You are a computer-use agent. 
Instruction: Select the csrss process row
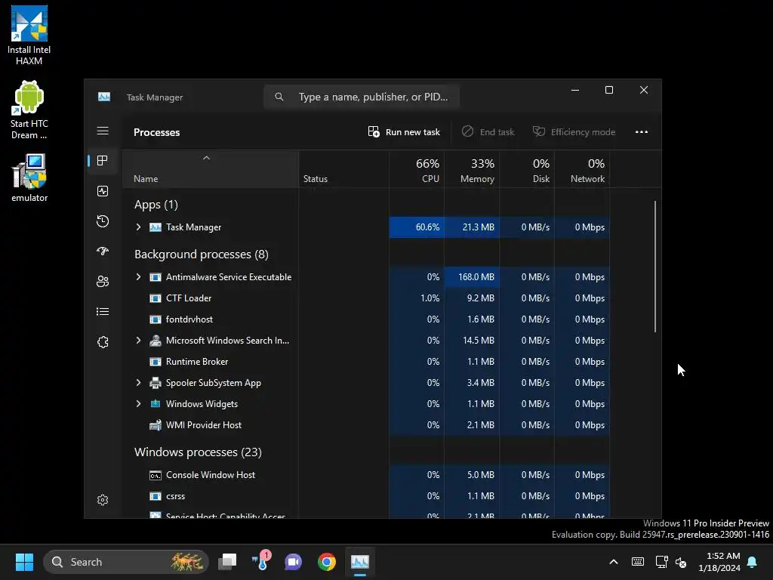[366, 496]
